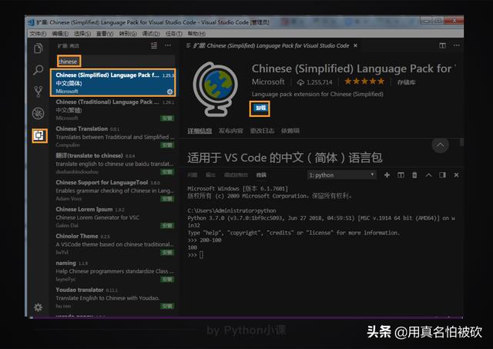Image resolution: width=493 pixels, height=349 pixels.
Task: Create a new terminal with plus icon
Action: [x=387, y=175]
